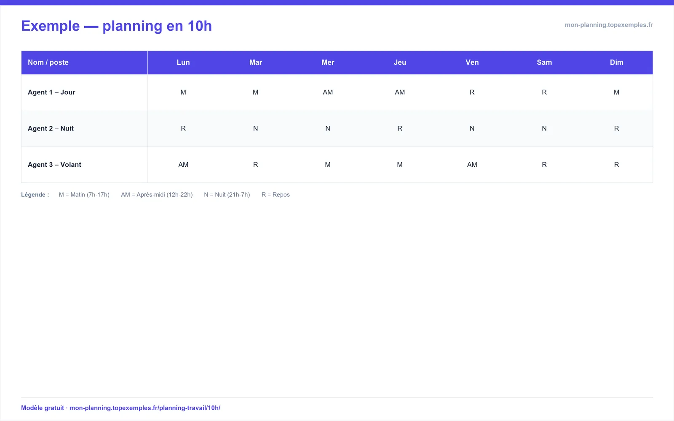Viewport: 674px width, 421px height.
Task: Open the mon-planning.topexemples.fr header link
Action: tap(609, 25)
